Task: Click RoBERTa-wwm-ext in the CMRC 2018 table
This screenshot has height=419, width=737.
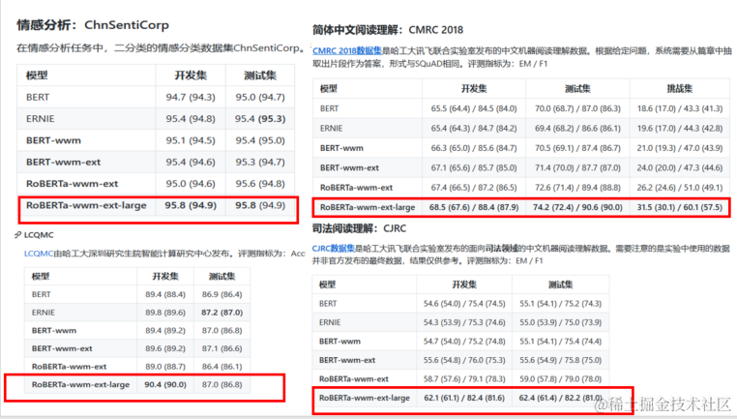Action: (x=356, y=187)
